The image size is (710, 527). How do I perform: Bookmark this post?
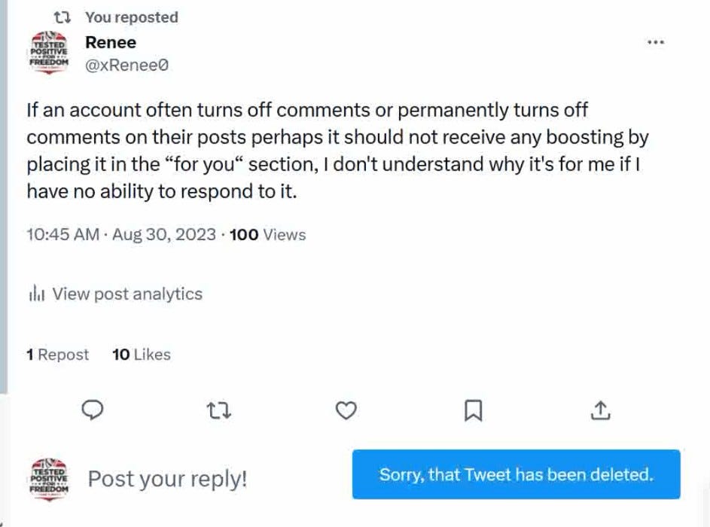pos(473,410)
